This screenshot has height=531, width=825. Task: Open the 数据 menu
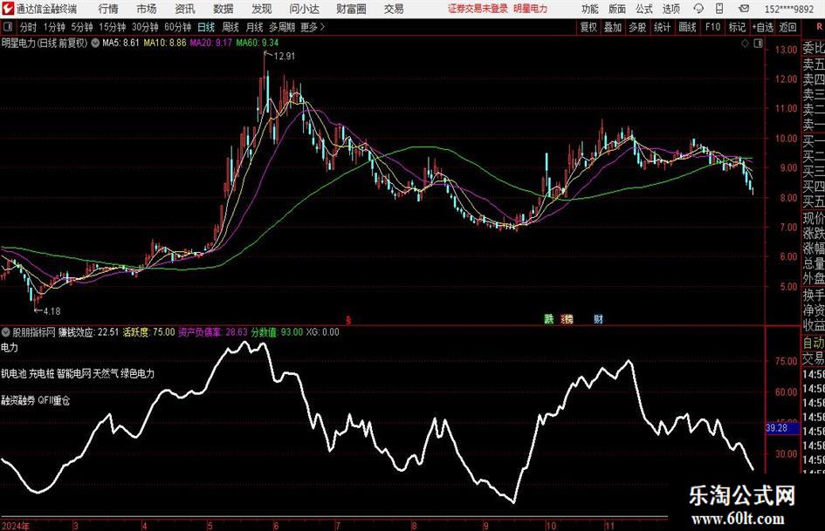tap(223, 9)
